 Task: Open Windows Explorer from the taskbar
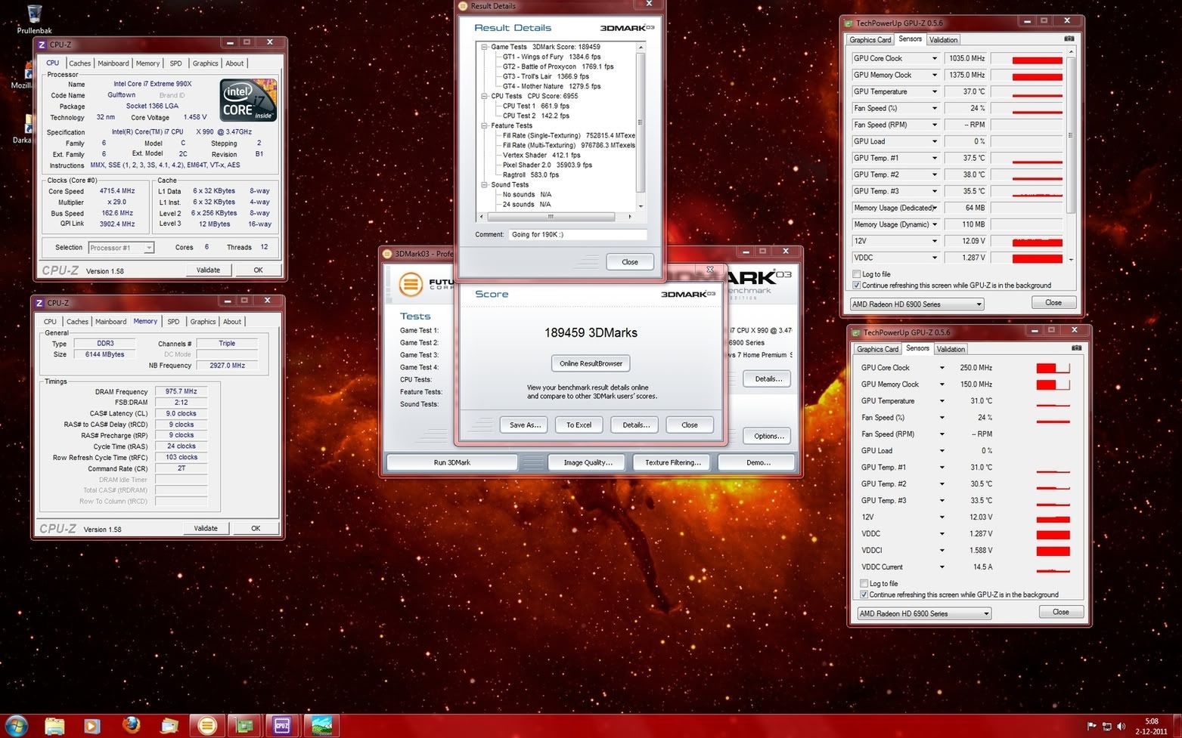click(x=54, y=726)
